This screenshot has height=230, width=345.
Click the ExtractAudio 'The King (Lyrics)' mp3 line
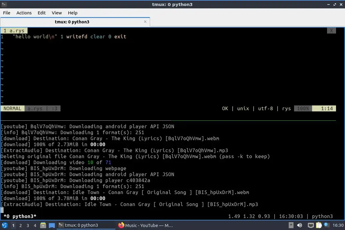pyautogui.click(x=114, y=151)
